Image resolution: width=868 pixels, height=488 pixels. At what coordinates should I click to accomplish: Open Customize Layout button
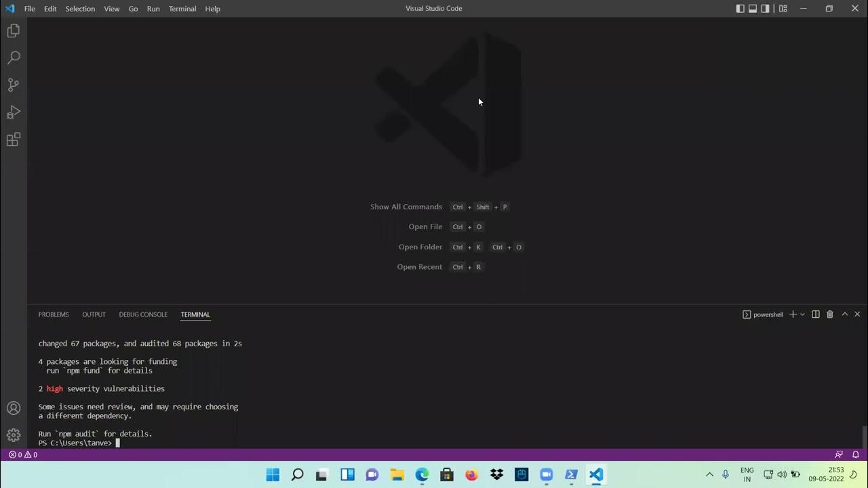tap(783, 9)
